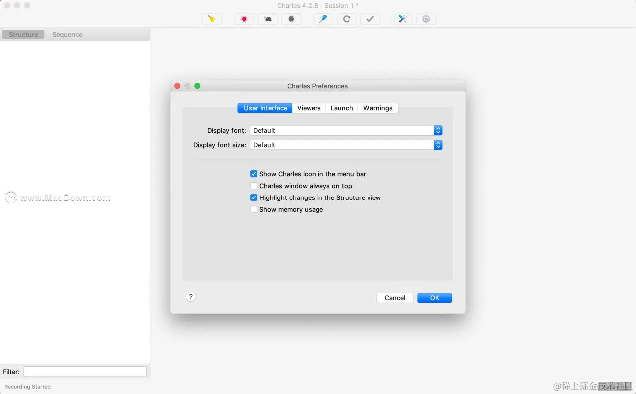Switch to the Launch tab

[342, 108]
